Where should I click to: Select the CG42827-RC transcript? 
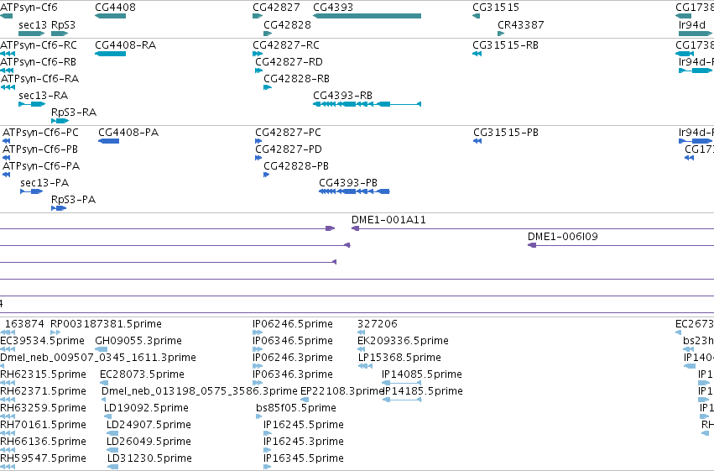coord(258,54)
